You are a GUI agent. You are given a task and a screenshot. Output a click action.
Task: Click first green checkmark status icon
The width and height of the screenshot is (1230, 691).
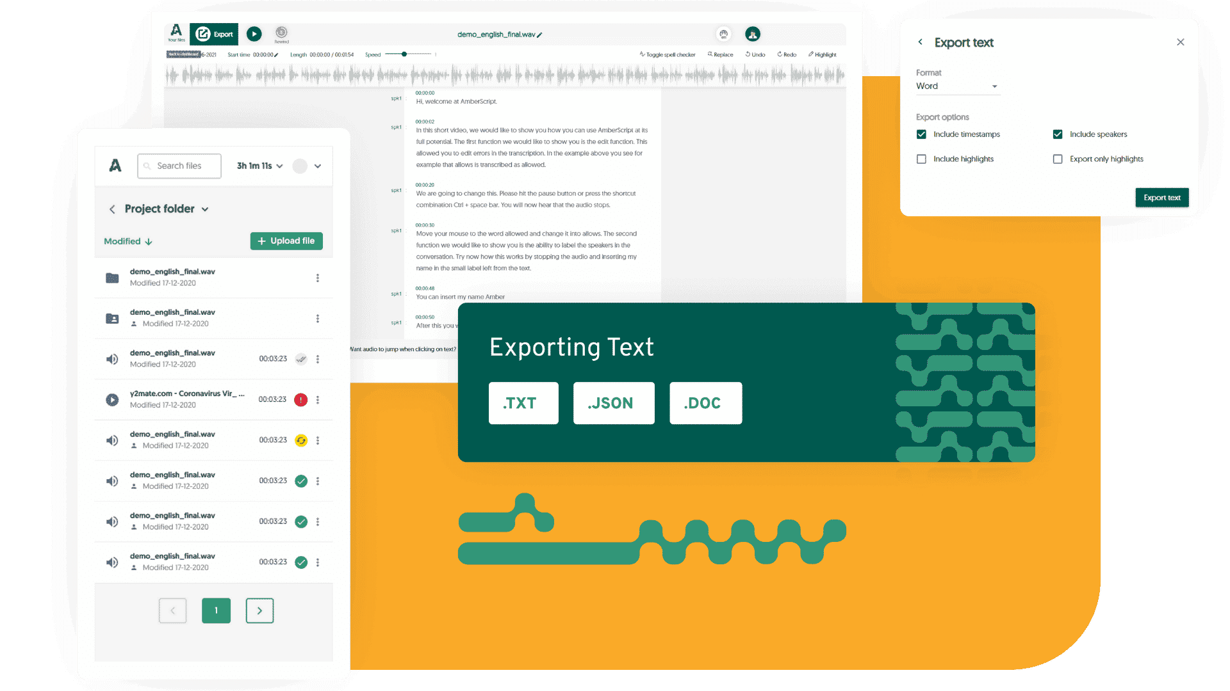pyautogui.click(x=301, y=481)
